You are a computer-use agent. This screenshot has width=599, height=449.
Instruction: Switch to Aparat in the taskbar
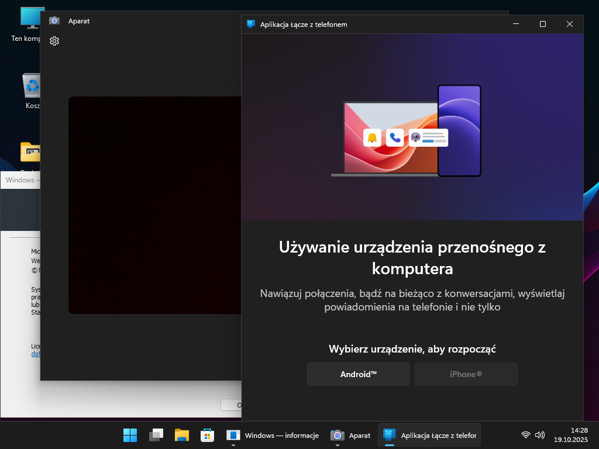351,435
